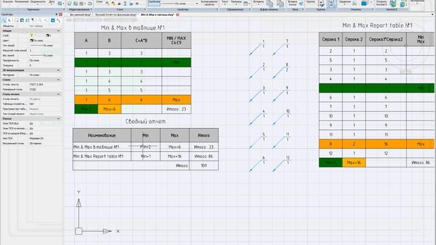Click the Цвет color swatch value
The image size is (436, 245).
tap(31, 41)
